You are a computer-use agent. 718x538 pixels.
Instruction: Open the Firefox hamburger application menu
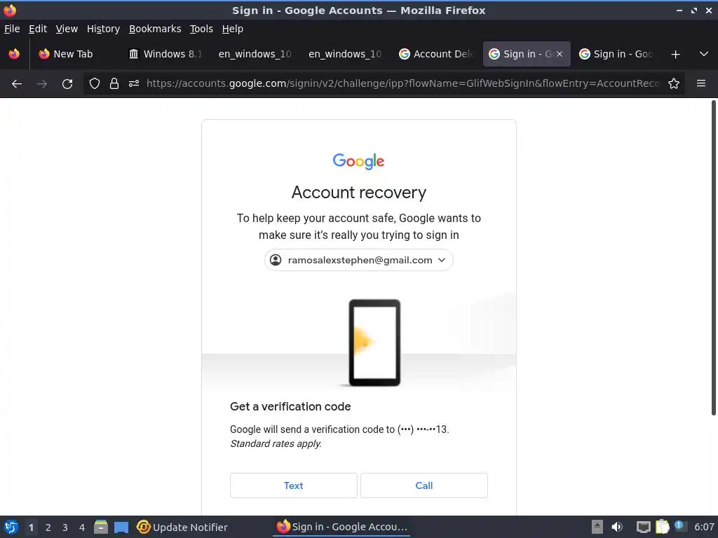(701, 83)
